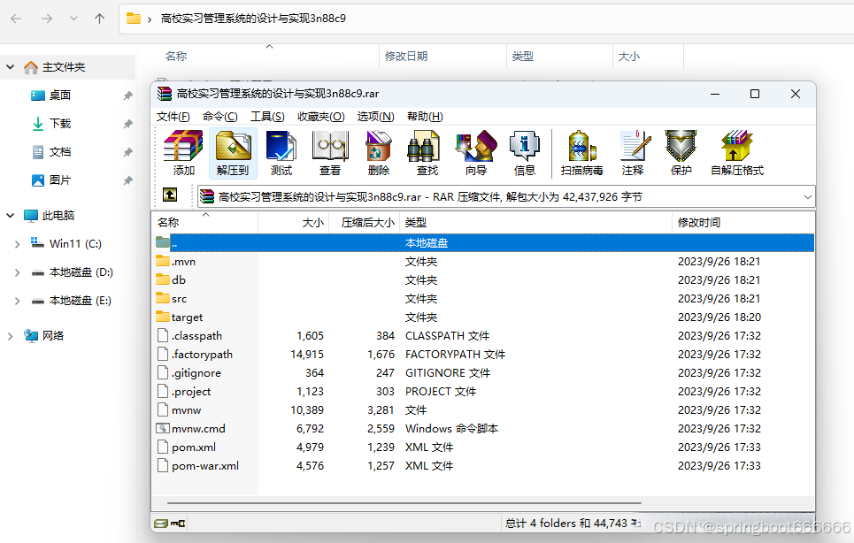Click the Explorer forward arrow
Image resolution: width=854 pixels, height=543 pixels.
pos(47,19)
